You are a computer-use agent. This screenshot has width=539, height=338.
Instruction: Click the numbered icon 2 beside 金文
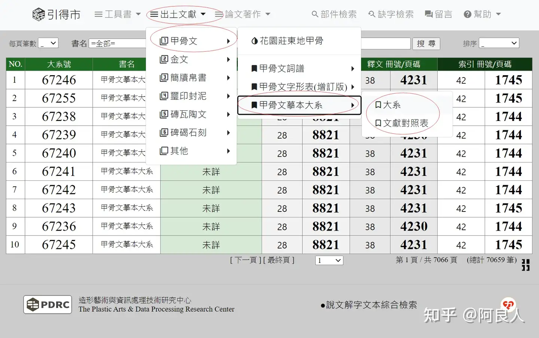[164, 59]
